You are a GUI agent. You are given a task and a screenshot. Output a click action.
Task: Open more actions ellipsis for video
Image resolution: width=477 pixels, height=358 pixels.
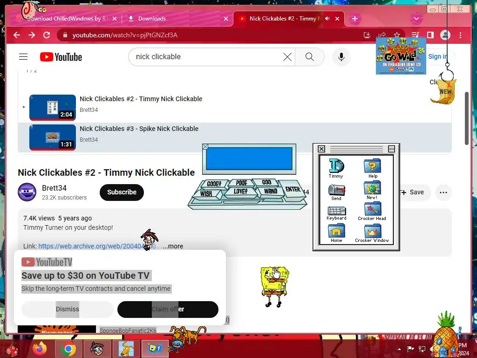click(x=443, y=193)
